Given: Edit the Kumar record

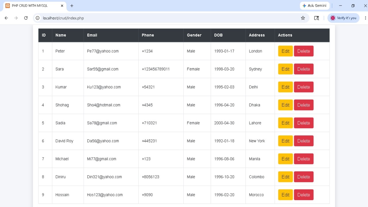Looking at the screenshot, I should click(285, 87).
